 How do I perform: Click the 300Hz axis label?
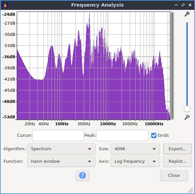[x=84, y=124]
